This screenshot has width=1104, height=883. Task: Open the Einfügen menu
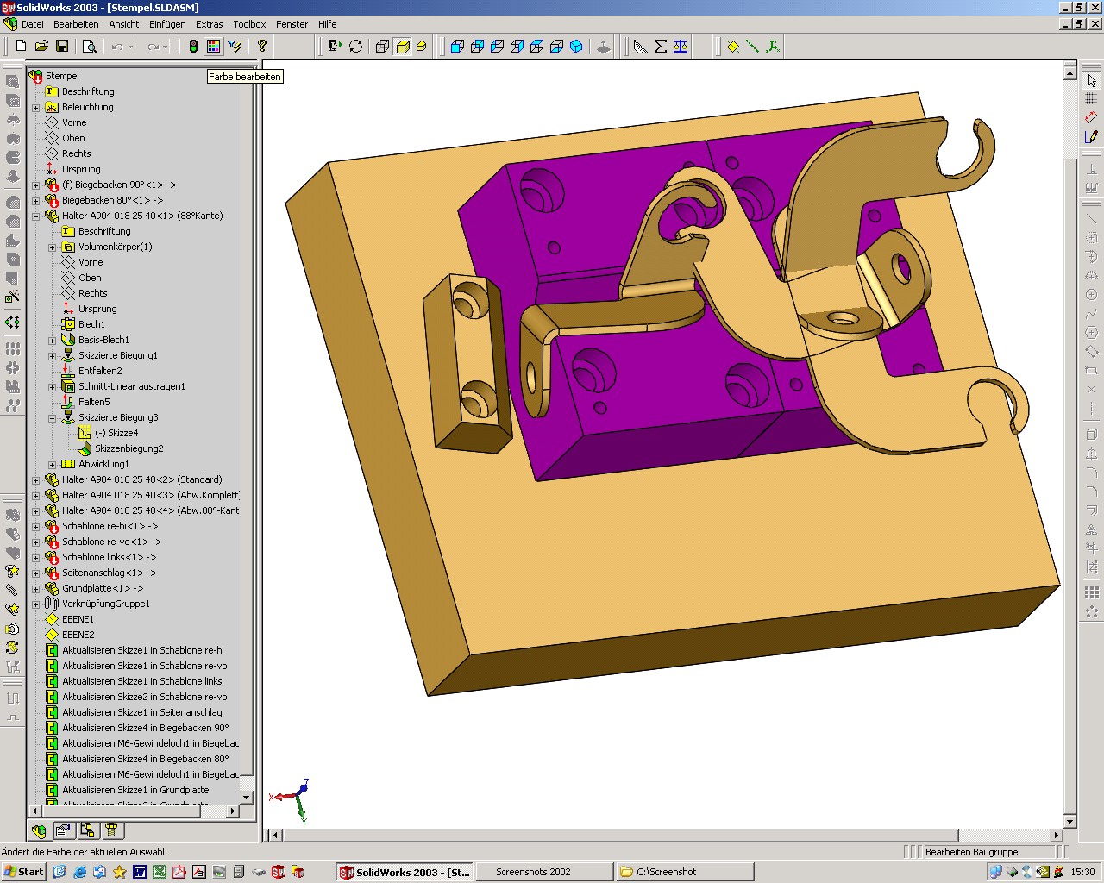click(x=166, y=24)
